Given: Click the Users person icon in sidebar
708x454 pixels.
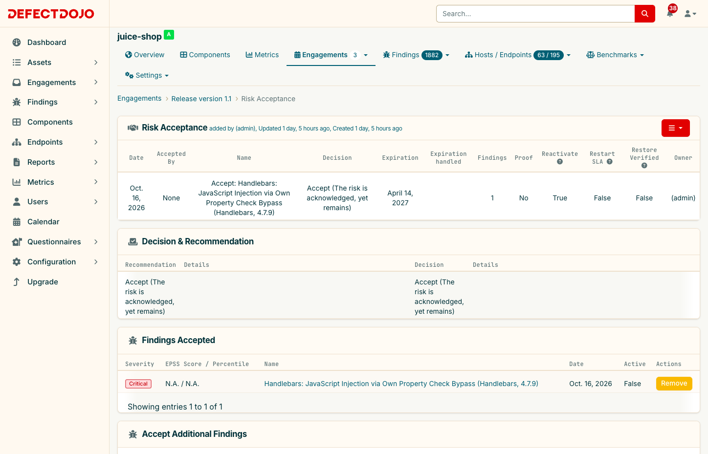Looking at the screenshot, I should pyautogui.click(x=17, y=202).
